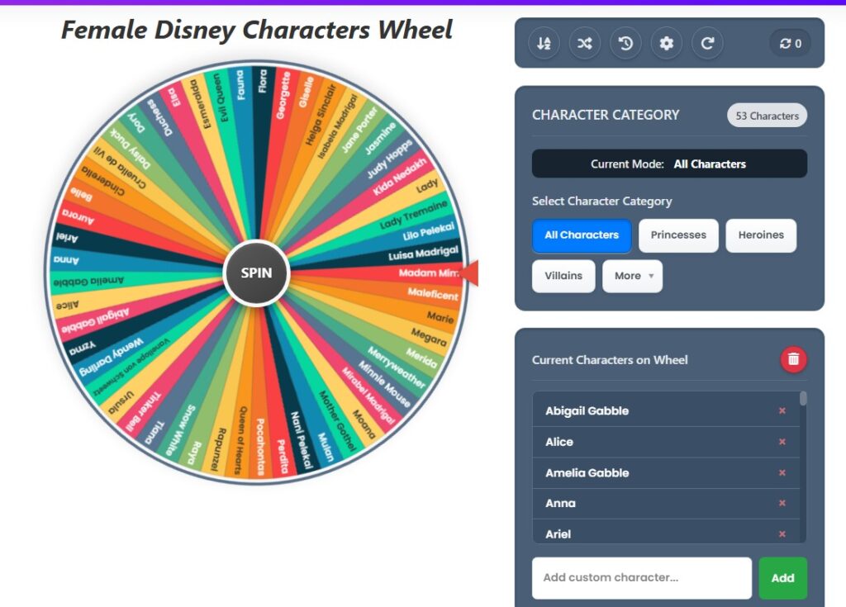This screenshot has height=607, width=846.
Task: Click Add to add custom character
Action: point(782,578)
